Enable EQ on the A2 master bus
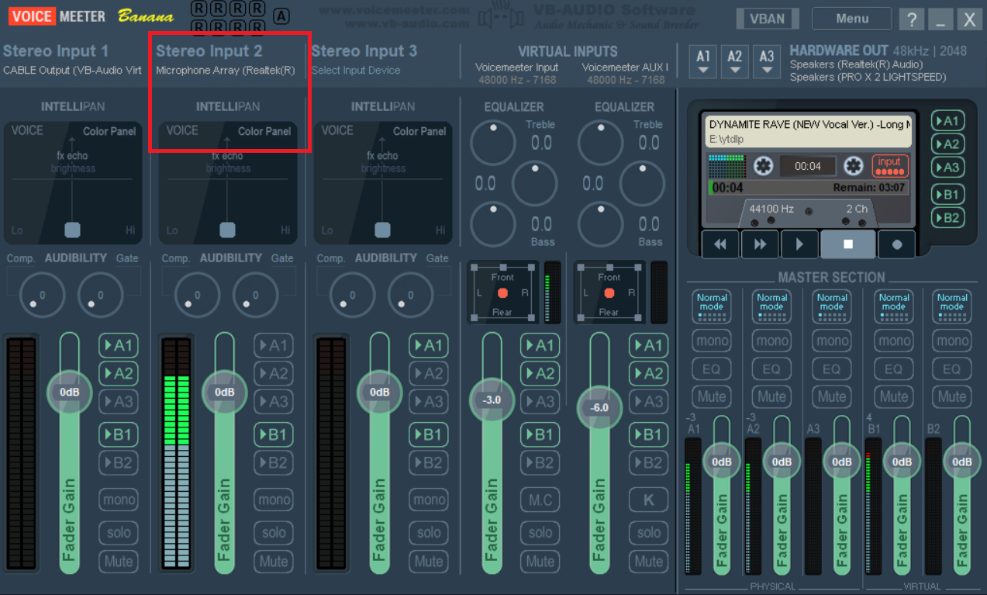 [771, 369]
